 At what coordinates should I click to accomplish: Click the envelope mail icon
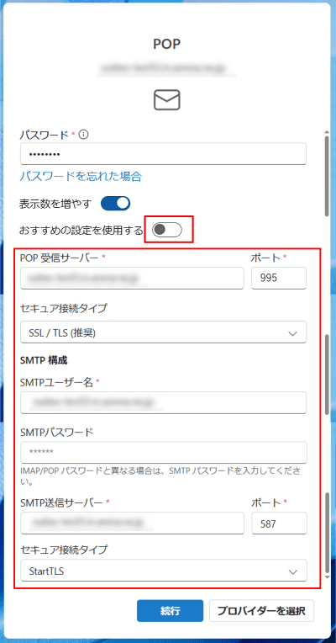(x=167, y=100)
